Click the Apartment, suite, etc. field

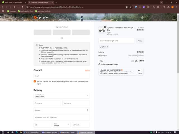click(62, 118)
